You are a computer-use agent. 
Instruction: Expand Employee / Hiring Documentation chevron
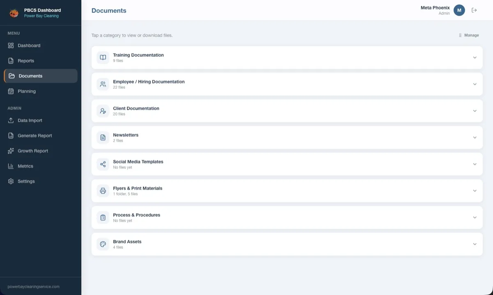(475, 84)
